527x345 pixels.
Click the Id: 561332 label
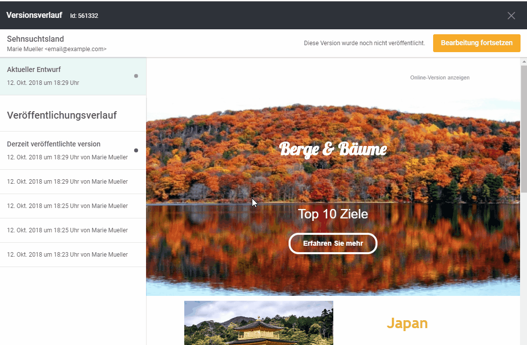click(84, 16)
